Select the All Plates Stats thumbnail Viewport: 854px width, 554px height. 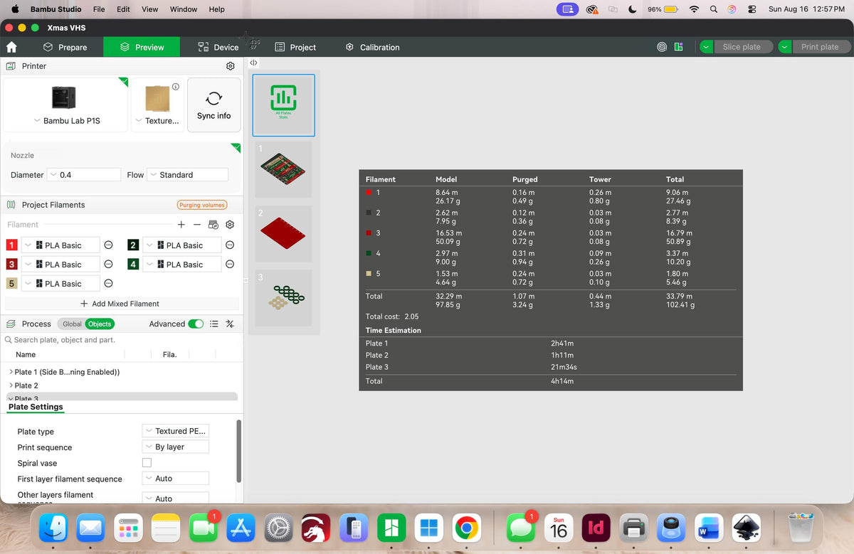283,105
